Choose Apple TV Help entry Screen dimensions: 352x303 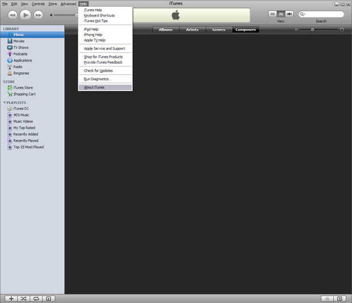click(105, 40)
